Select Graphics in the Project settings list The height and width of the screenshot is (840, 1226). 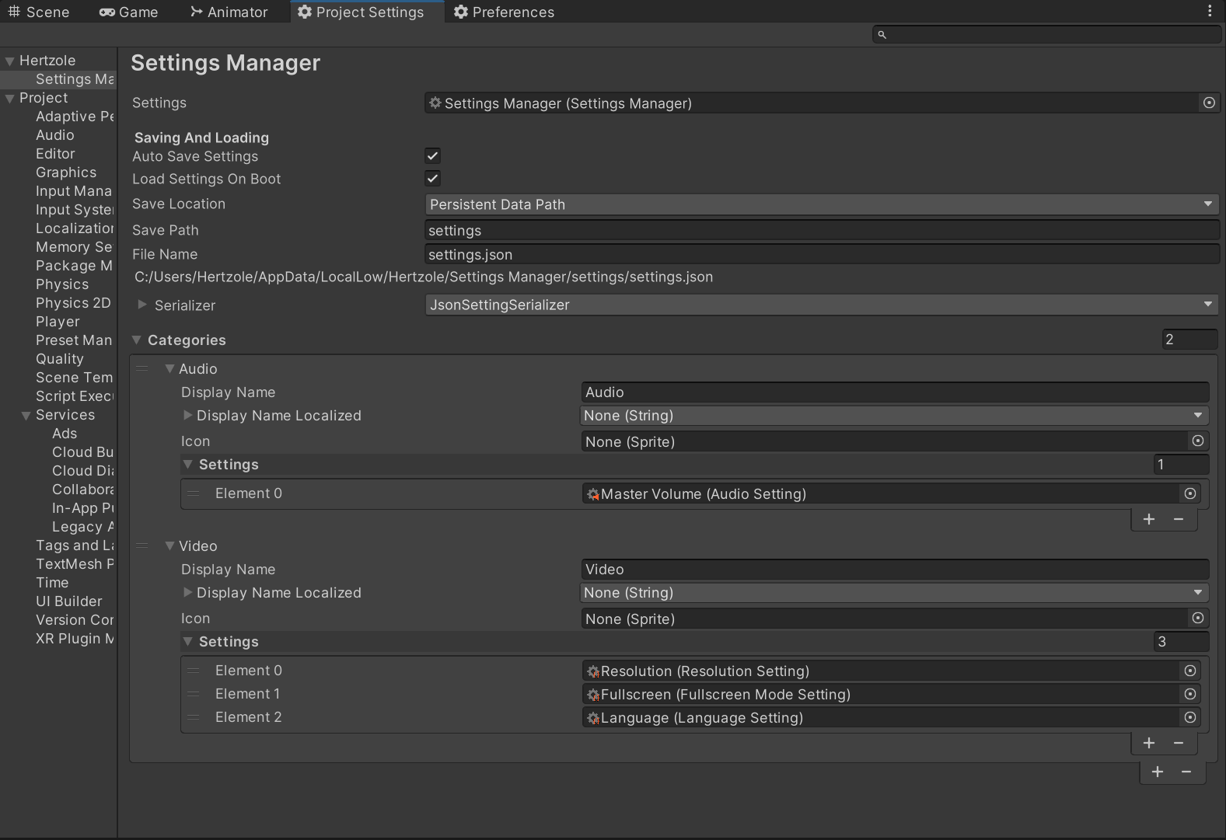pos(66,173)
